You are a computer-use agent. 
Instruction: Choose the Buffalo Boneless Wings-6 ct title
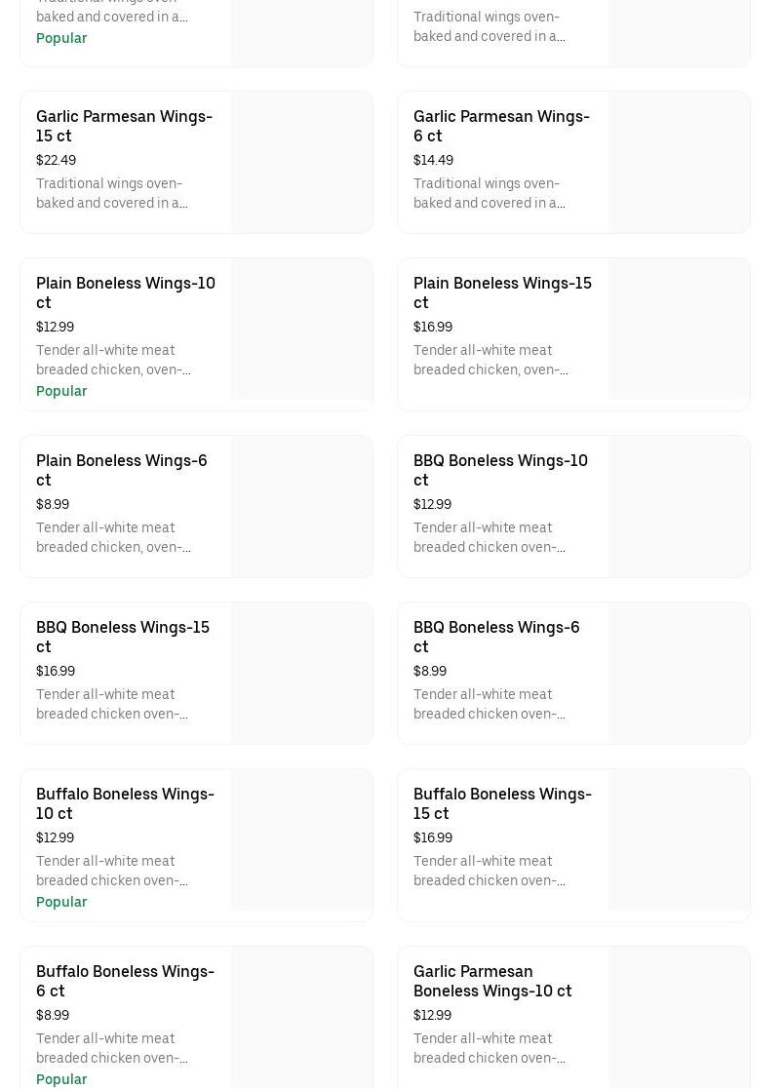tap(125, 981)
